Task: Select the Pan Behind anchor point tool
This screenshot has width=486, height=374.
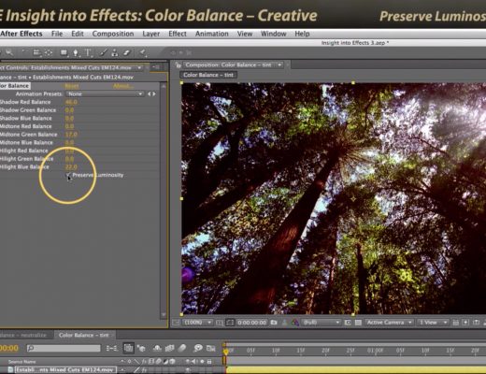Action: click(49, 52)
